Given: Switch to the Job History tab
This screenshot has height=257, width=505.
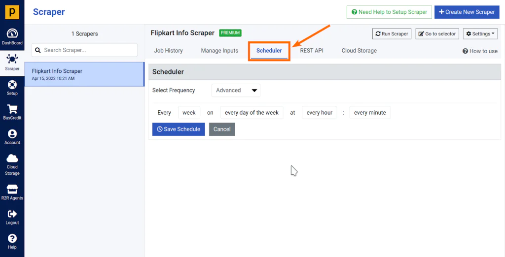Looking at the screenshot, I should (x=169, y=51).
